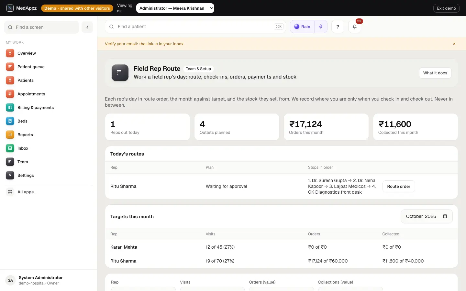Open Settings in sidebar
The image size is (466, 291).
pyautogui.click(x=49, y=175)
